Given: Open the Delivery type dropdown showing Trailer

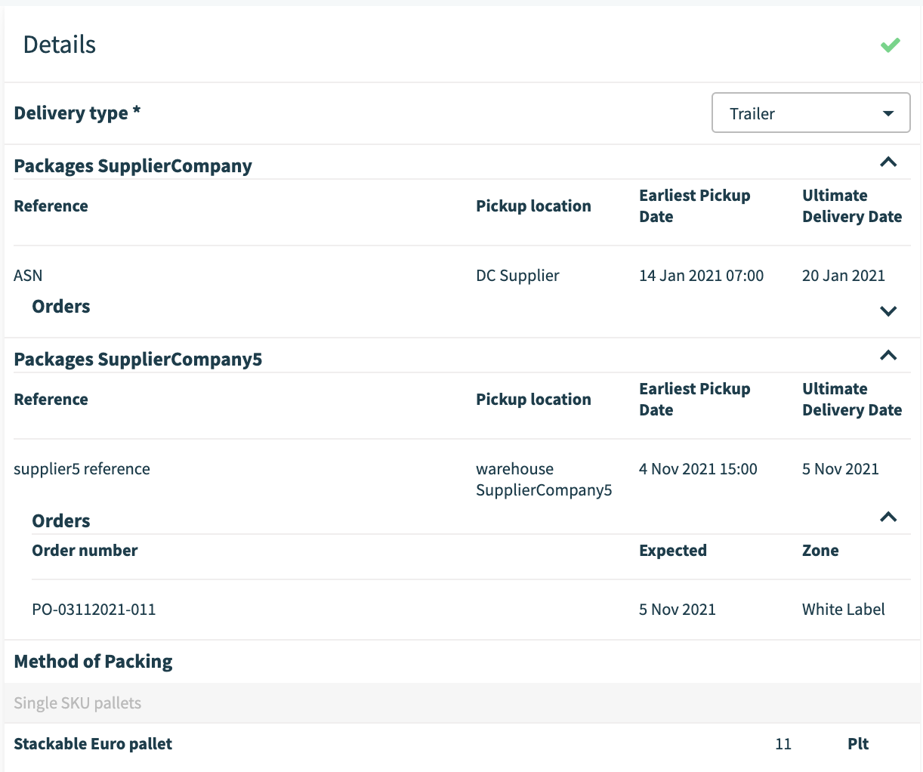Looking at the screenshot, I should [810, 113].
